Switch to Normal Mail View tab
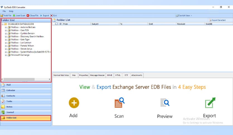 tap(61, 75)
